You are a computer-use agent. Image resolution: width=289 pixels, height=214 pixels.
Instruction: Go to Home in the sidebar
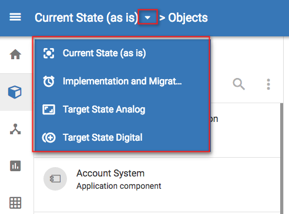tap(15, 55)
